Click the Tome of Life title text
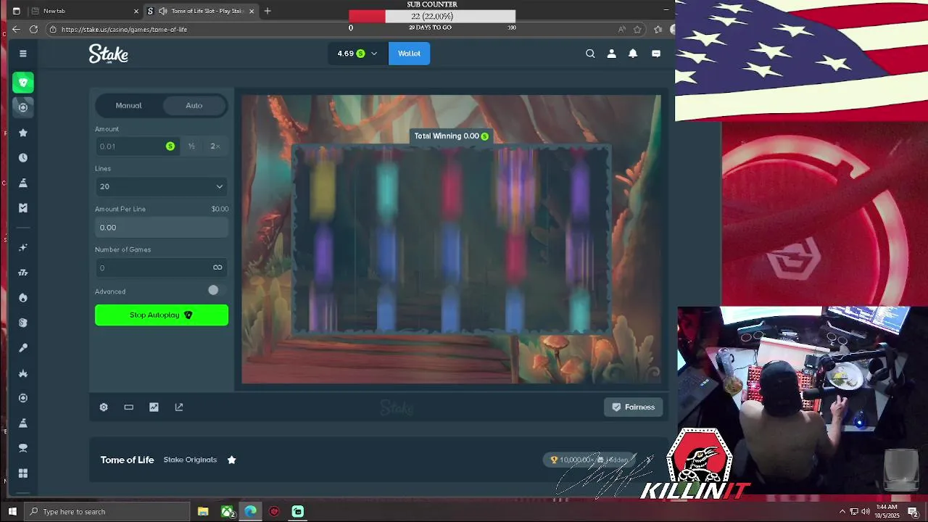The width and height of the screenshot is (928, 522). pyautogui.click(x=127, y=460)
